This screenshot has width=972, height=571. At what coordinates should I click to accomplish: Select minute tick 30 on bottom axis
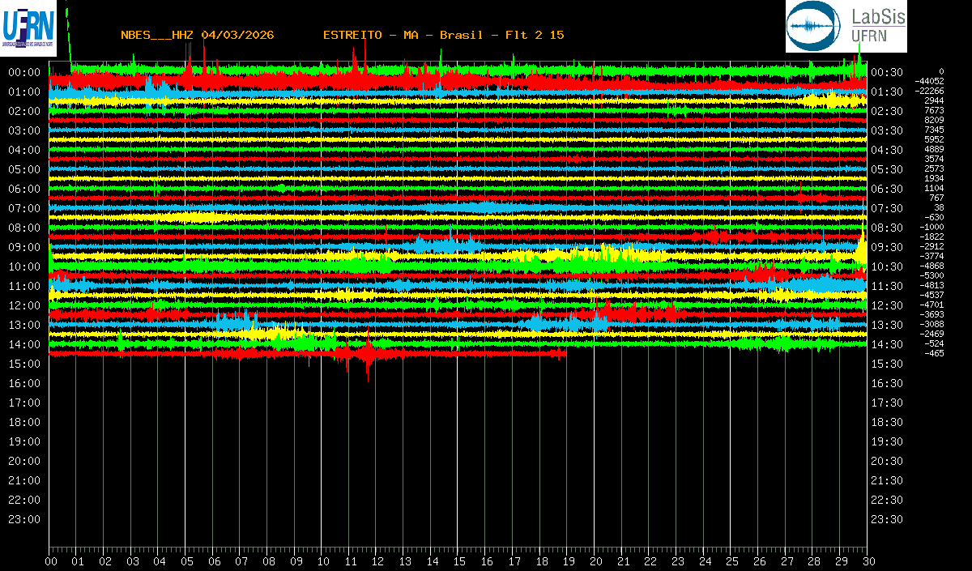point(868,561)
